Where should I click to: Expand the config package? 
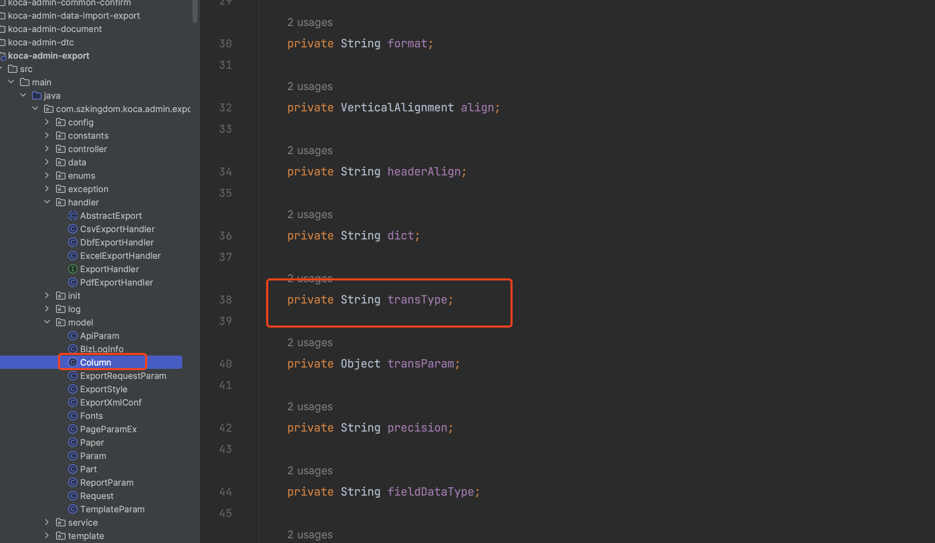[47, 122]
